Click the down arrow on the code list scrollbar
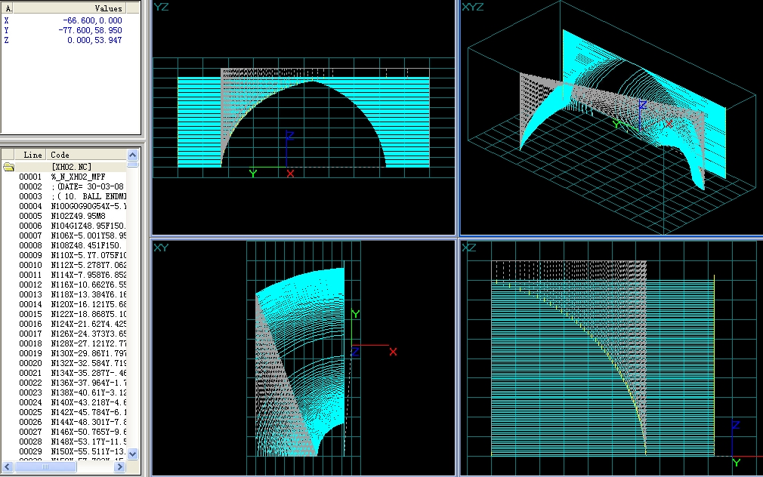This screenshot has height=477, width=763. click(132, 454)
